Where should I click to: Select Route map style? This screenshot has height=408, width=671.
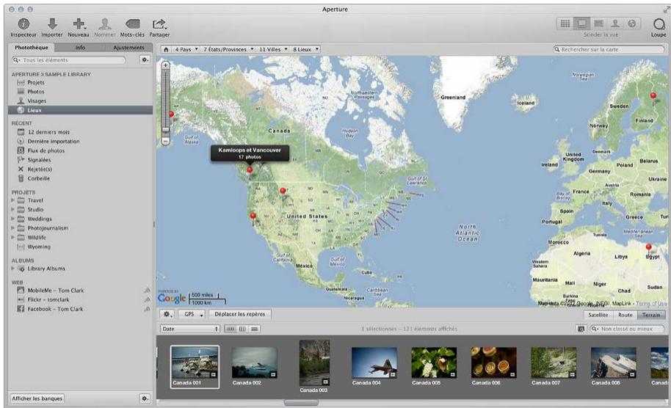click(625, 315)
